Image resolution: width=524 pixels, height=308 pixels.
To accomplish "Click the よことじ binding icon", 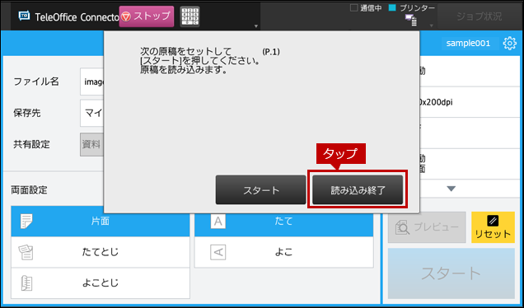I will (26, 283).
